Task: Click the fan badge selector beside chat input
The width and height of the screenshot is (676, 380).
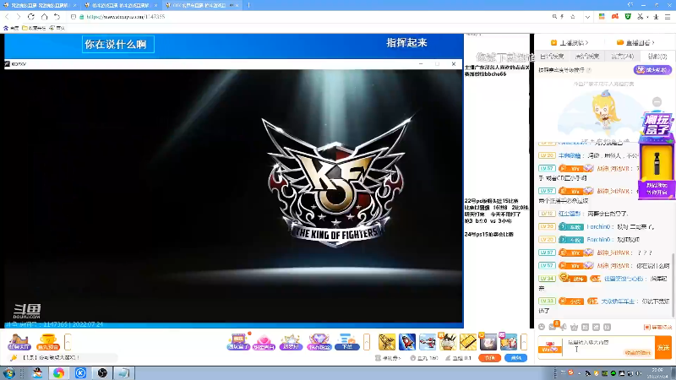Action: [549, 348]
